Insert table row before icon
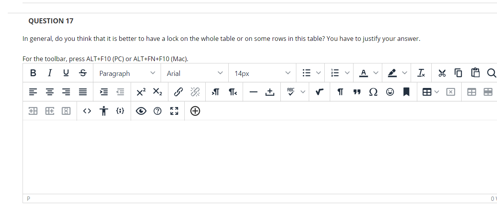The height and width of the screenshot is (216, 497). (33, 111)
